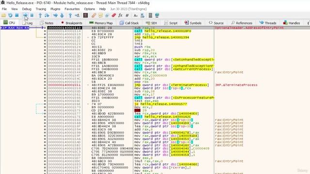Open the Tracing menu
Viewport: 310px width, 174px height.
click(x=41, y=9)
